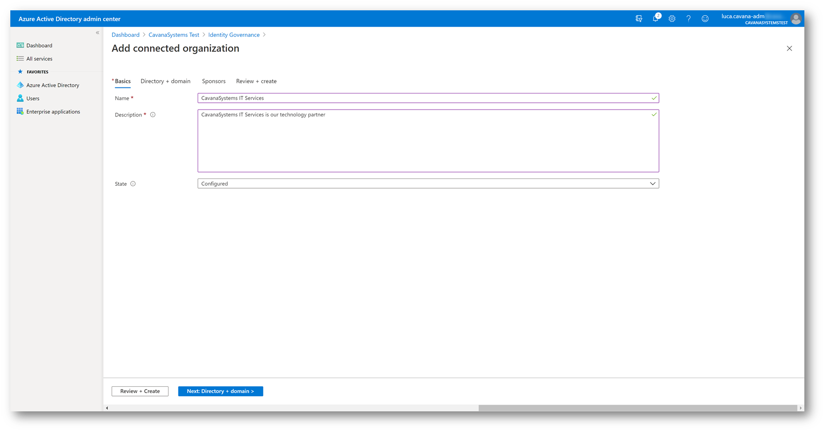Switch to Review + create tab
This screenshot has height=432, width=825.
tap(256, 81)
